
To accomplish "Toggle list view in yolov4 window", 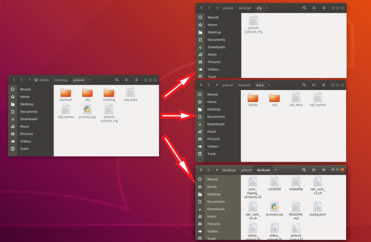I will coord(126,80).
